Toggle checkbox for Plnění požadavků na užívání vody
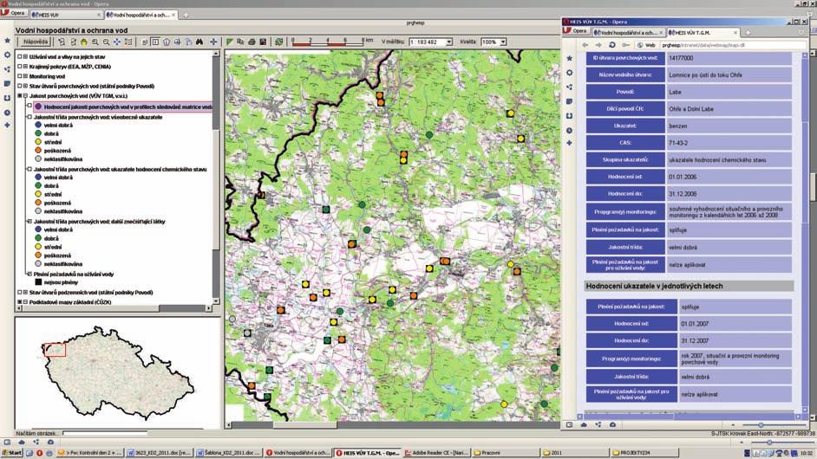Image resolution: width=817 pixels, height=459 pixels. coord(29,274)
